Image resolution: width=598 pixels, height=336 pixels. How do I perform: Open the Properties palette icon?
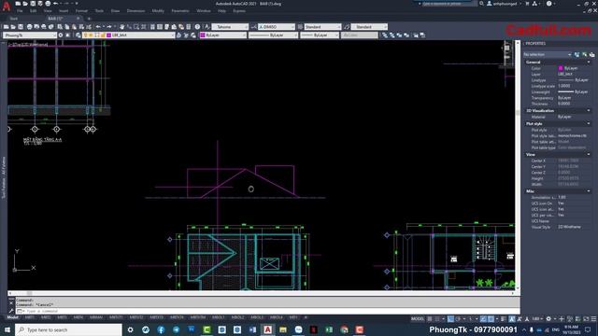click(152, 27)
